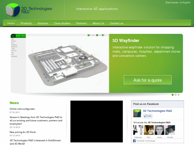Read the Season's Greetings news item
The width and height of the screenshot is (194, 145).
36,121
